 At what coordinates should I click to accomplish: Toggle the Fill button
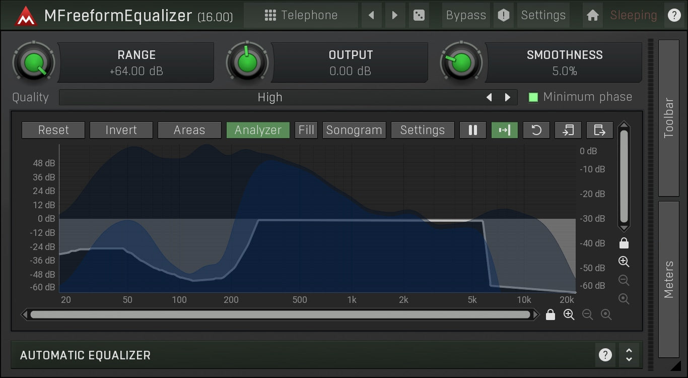point(306,130)
